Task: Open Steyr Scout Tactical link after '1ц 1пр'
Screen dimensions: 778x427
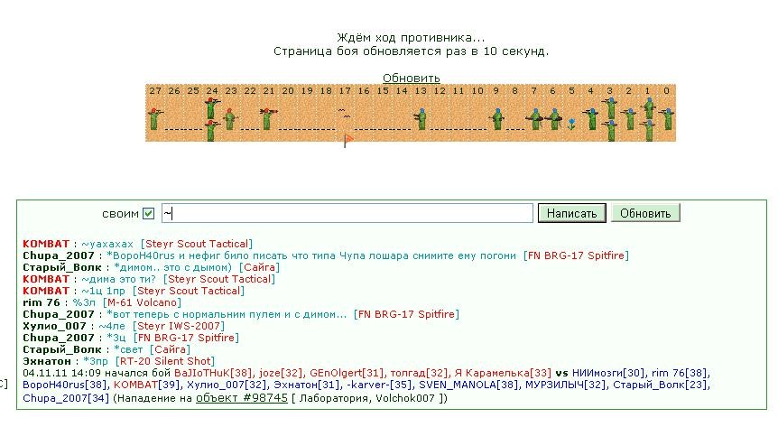Action: coord(189,291)
